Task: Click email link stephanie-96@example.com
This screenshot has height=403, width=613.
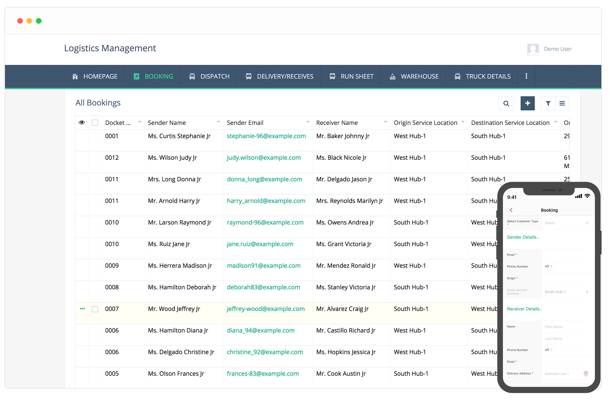Action: click(x=266, y=136)
